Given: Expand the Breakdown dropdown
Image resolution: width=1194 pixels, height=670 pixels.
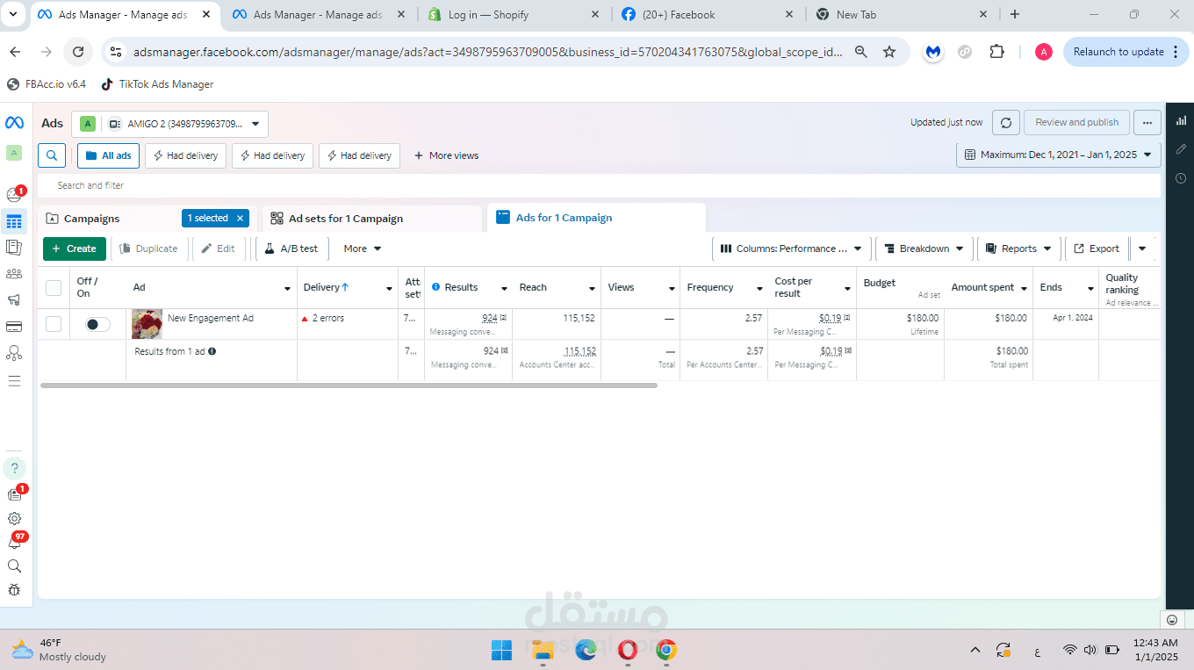Looking at the screenshot, I should (924, 249).
